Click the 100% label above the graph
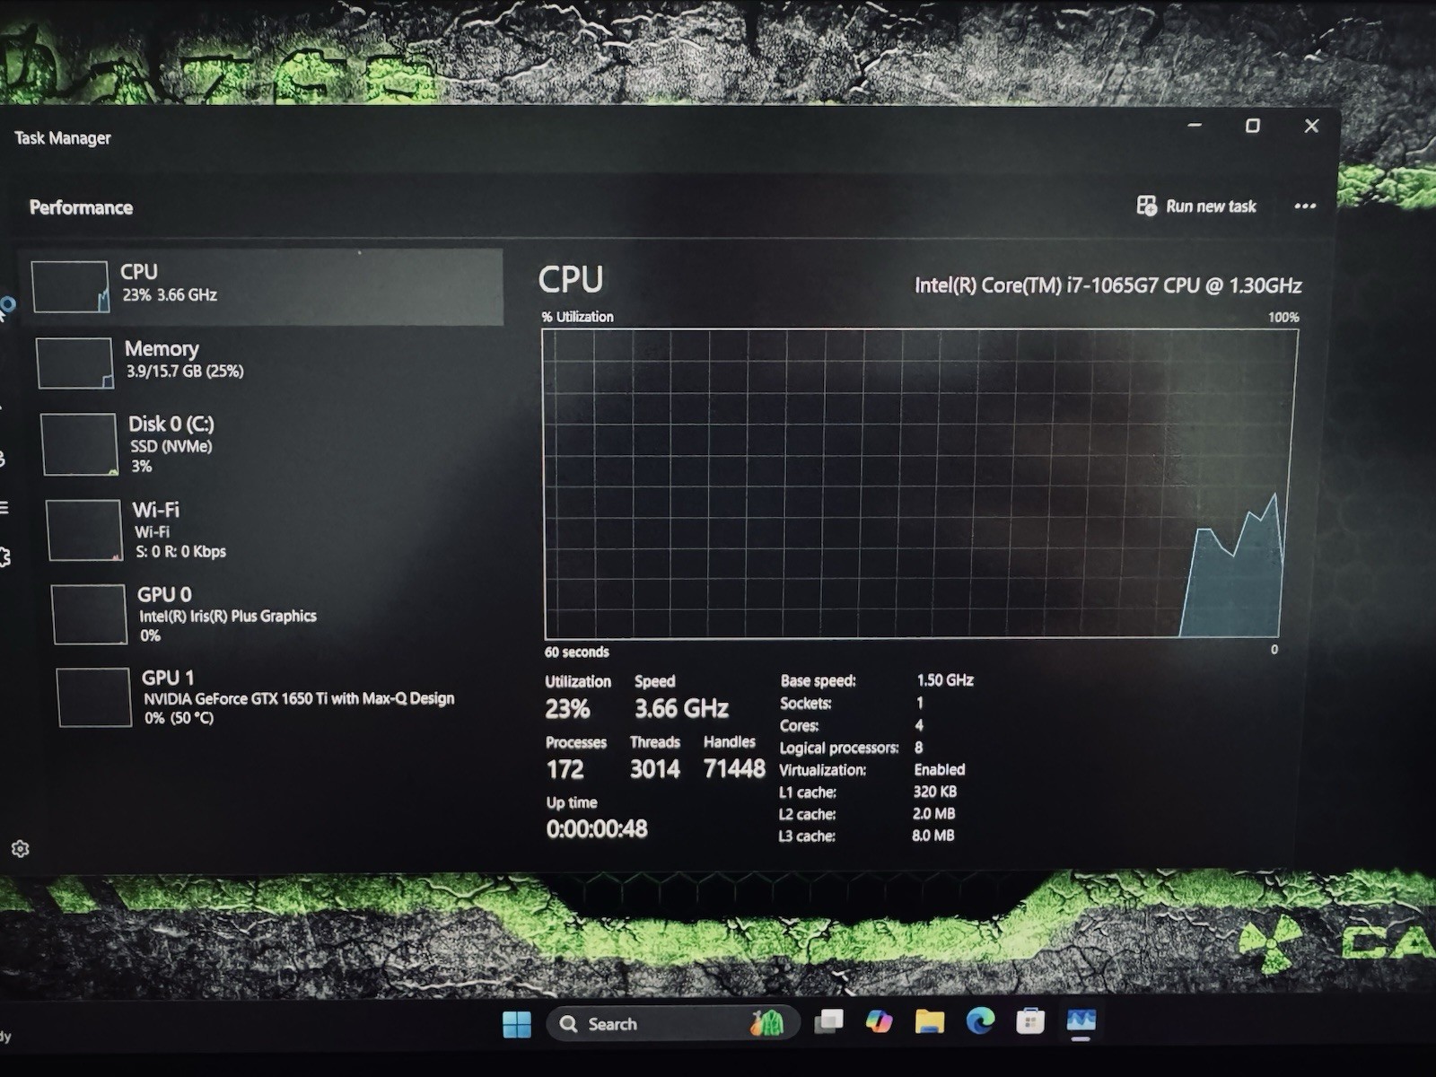Viewport: 1436px width, 1077px height. tap(1283, 318)
